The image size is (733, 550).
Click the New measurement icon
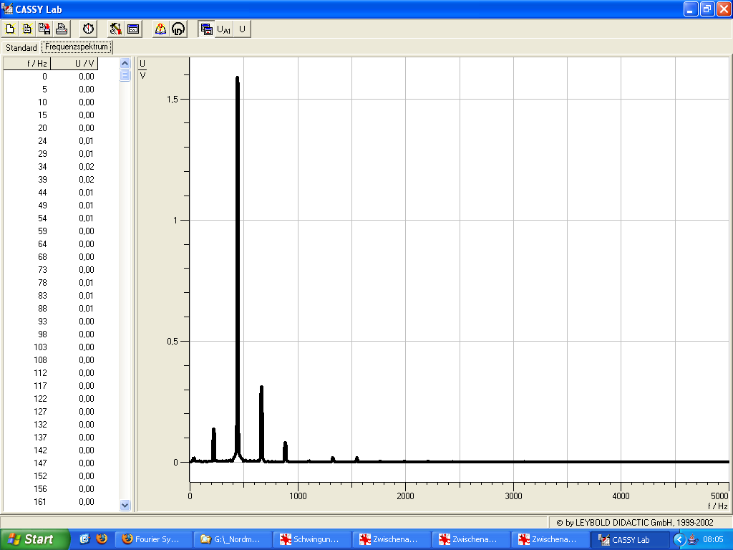[10, 29]
